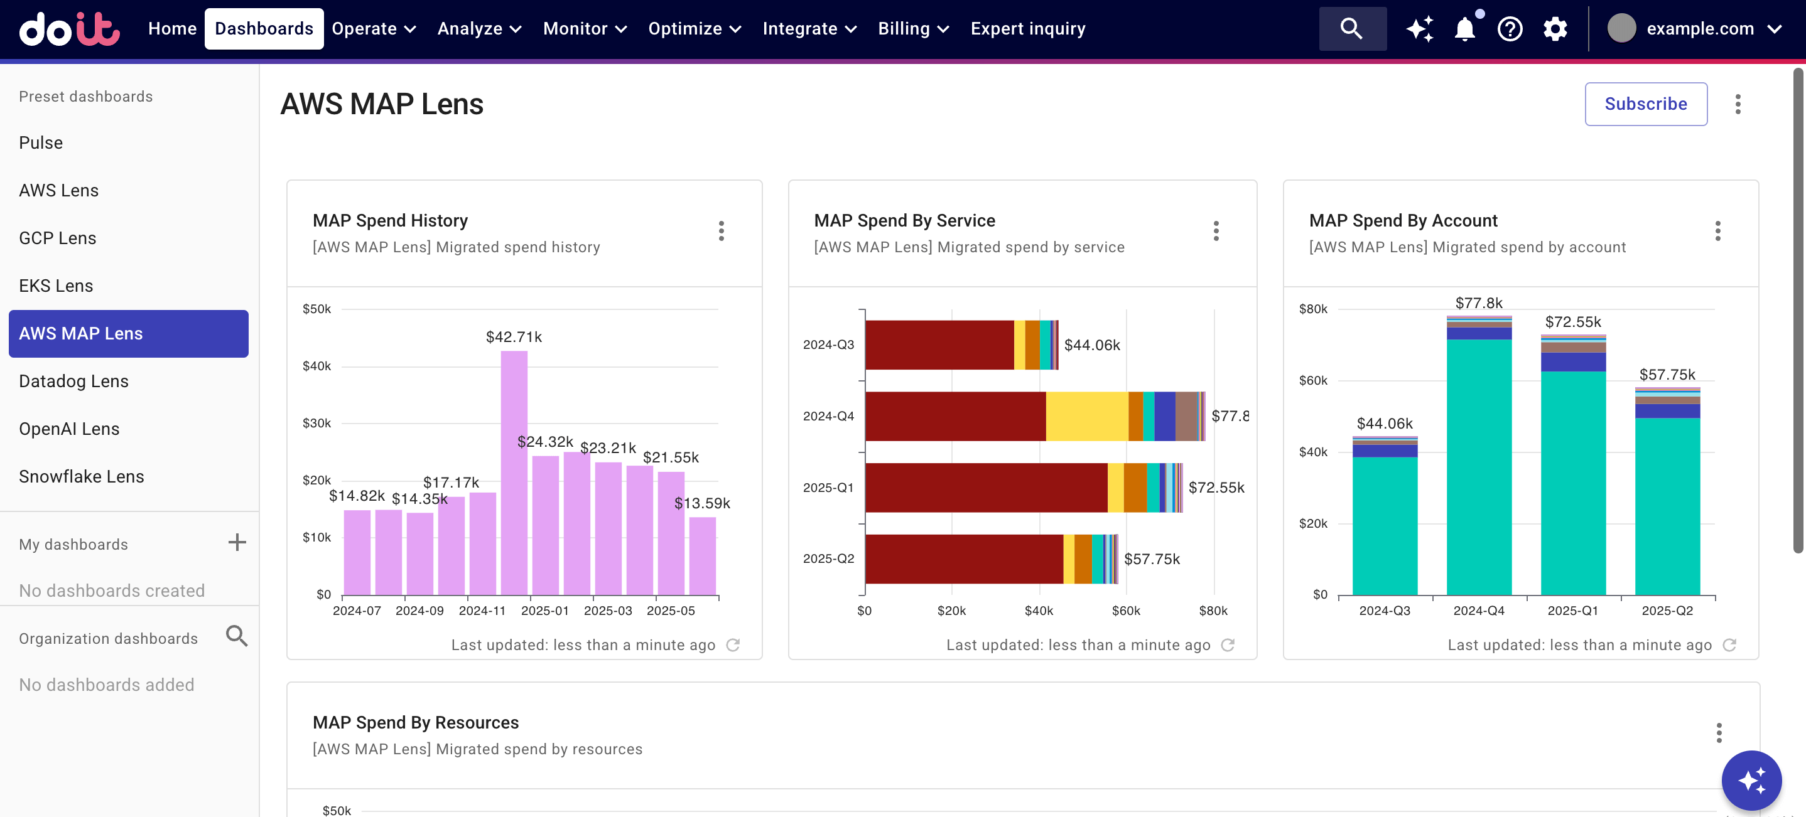Open the help question mark icon
Viewport: 1806px width, 817px height.
coord(1510,29)
